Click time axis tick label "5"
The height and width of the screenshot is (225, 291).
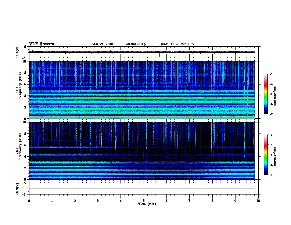[144, 201]
